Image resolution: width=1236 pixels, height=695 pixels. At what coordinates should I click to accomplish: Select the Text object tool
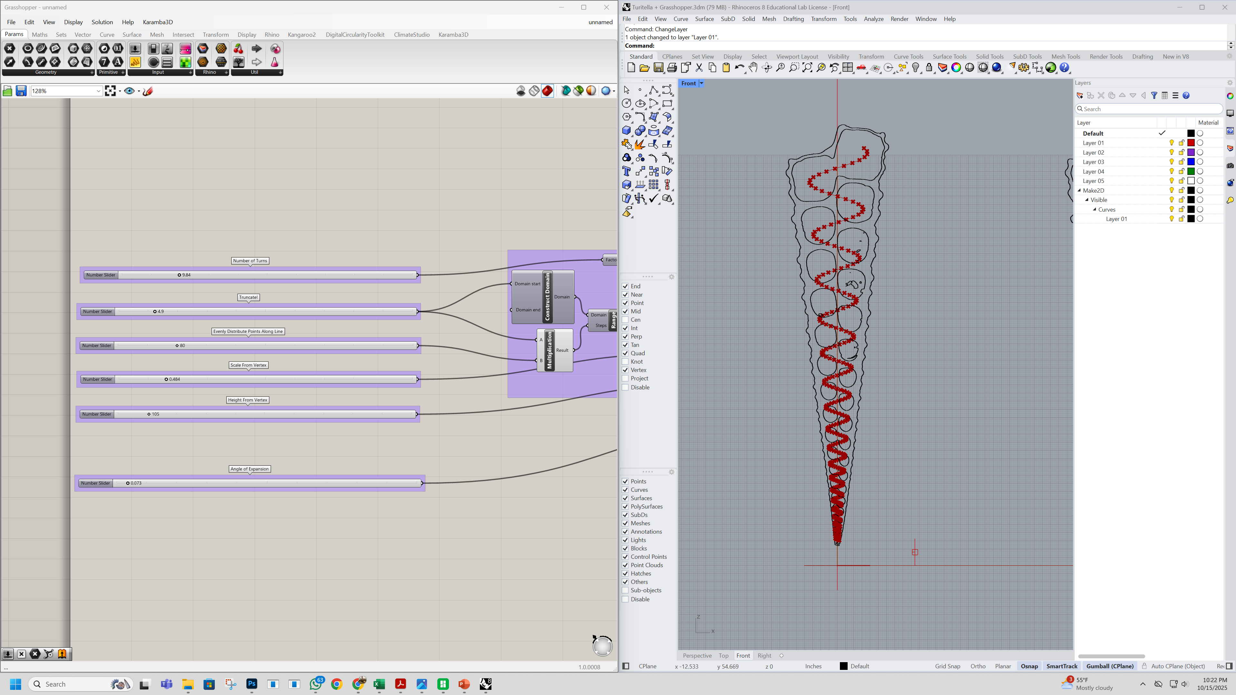point(626,171)
